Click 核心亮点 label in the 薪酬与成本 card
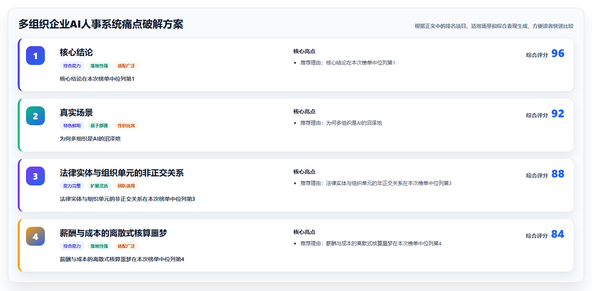The height and width of the screenshot is (291, 592). (304, 232)
